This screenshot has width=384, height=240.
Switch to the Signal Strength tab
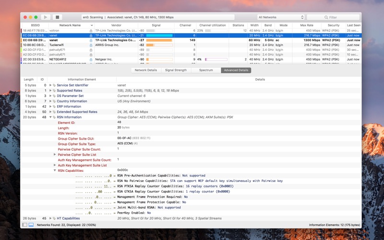pos(176,70)
